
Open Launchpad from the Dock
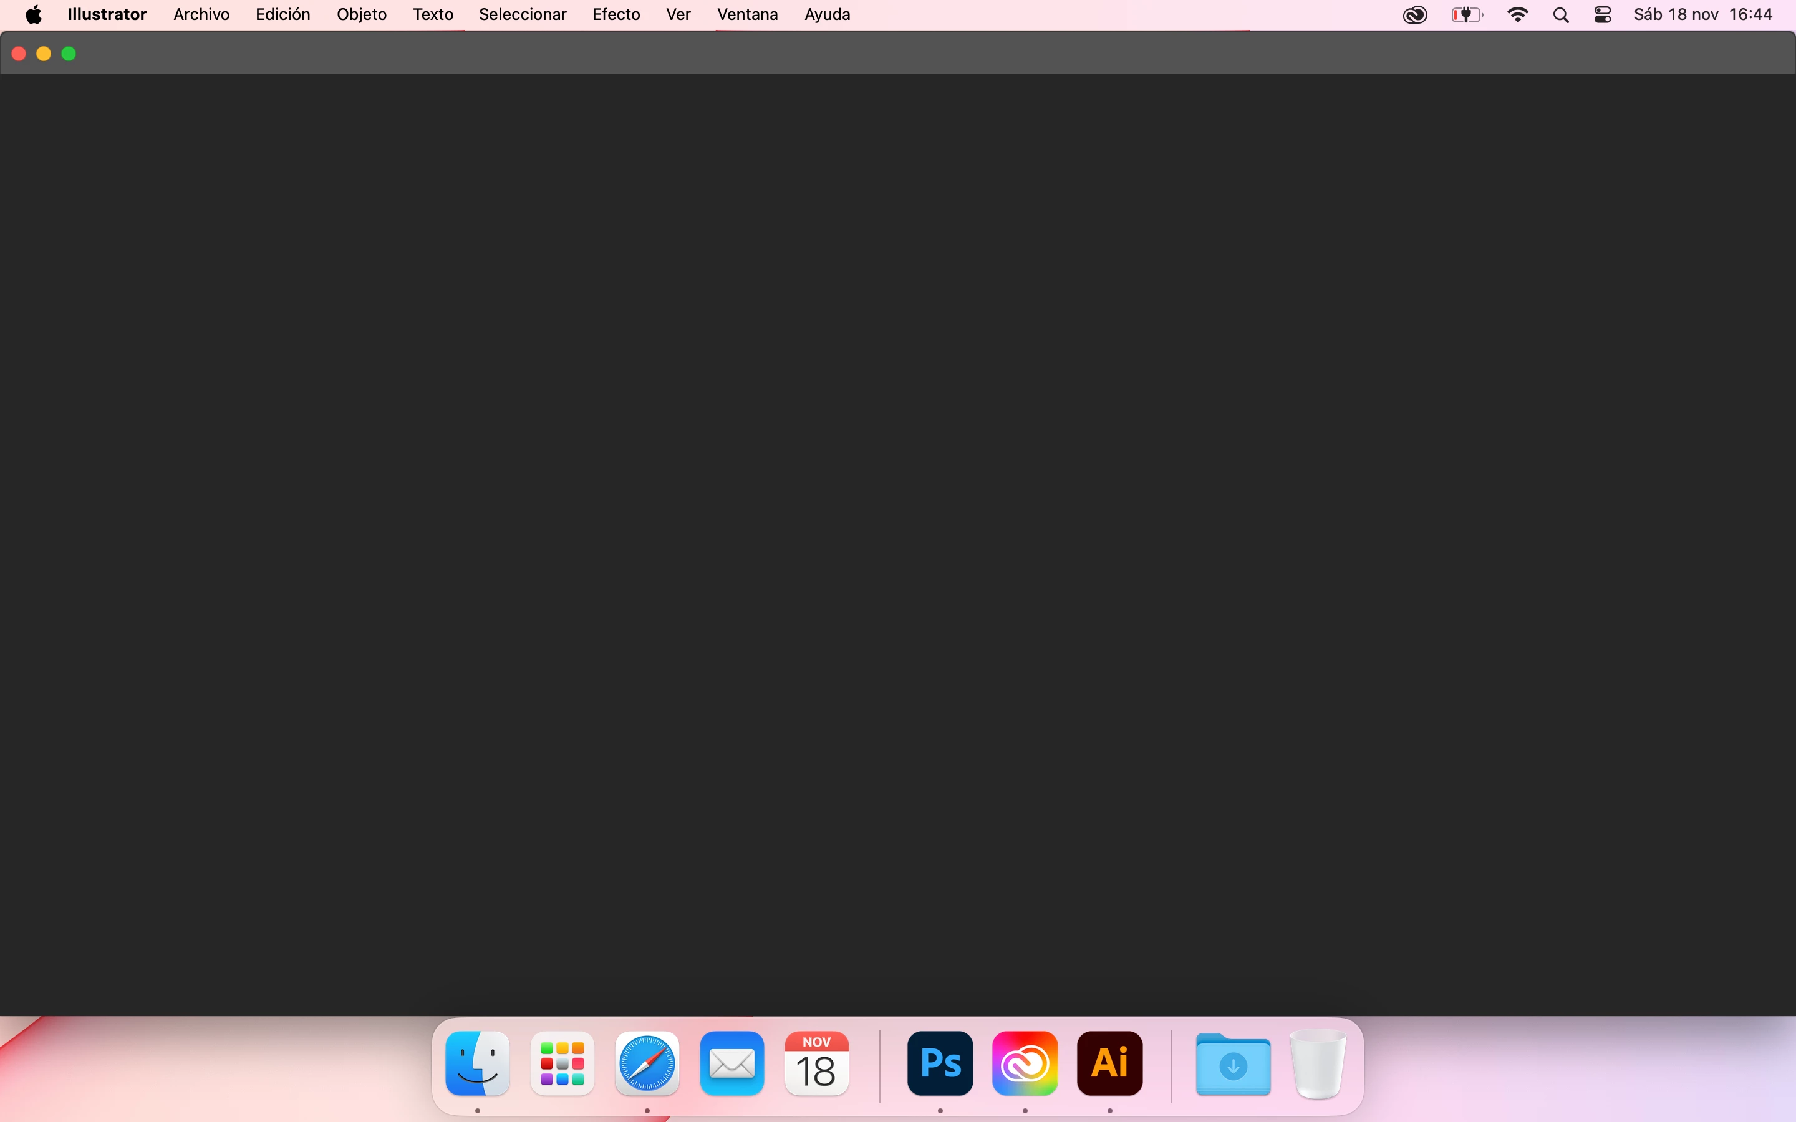point(562,1063)
